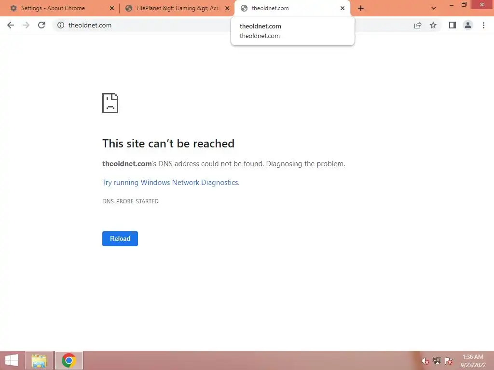Image resolution: width=494 pixels, height=370 pixels.
Task: Click the sad page error icon
Action: click(110, 103)
